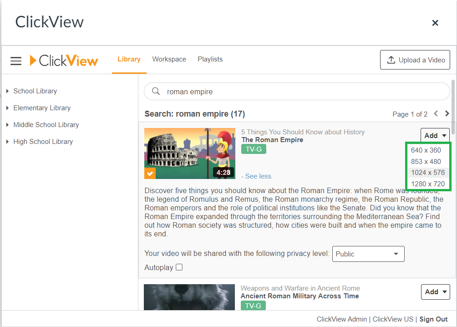Open Ancient Roman Military Across Time title
The height and width of the screenshot is (327, 457).
(x=300, y=296)
